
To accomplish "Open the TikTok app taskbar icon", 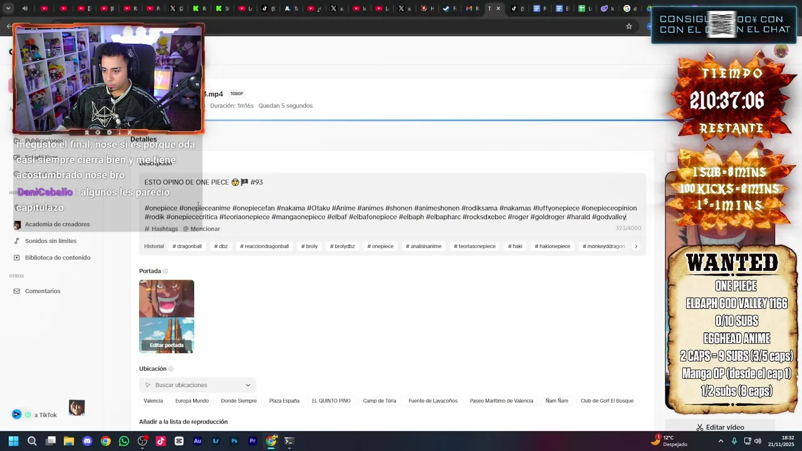I will pos(160,441).
